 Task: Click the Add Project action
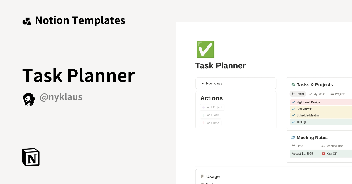[x=212, y=107]
